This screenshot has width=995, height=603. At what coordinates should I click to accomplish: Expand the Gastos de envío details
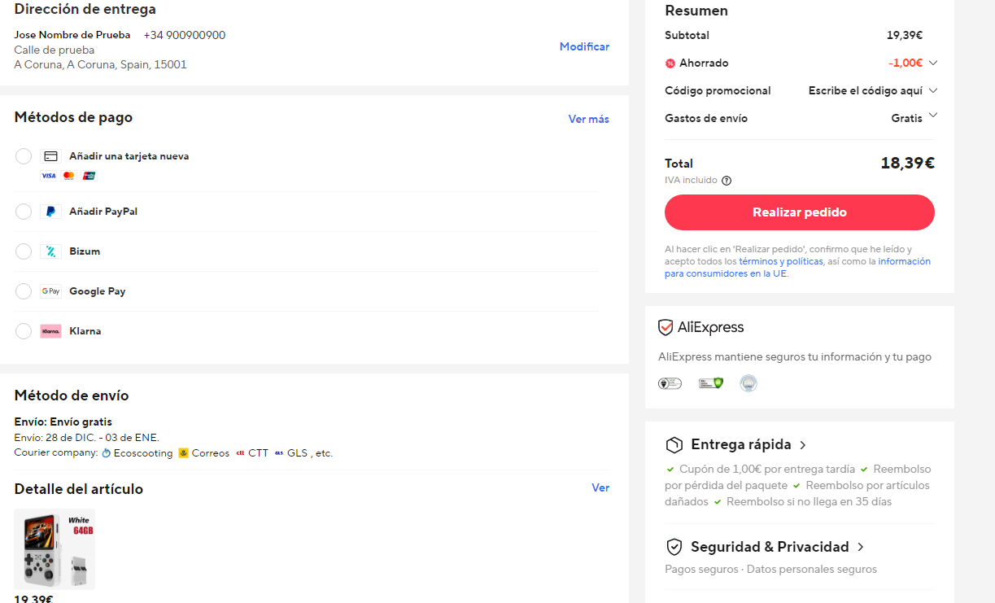tap(933, 116)
